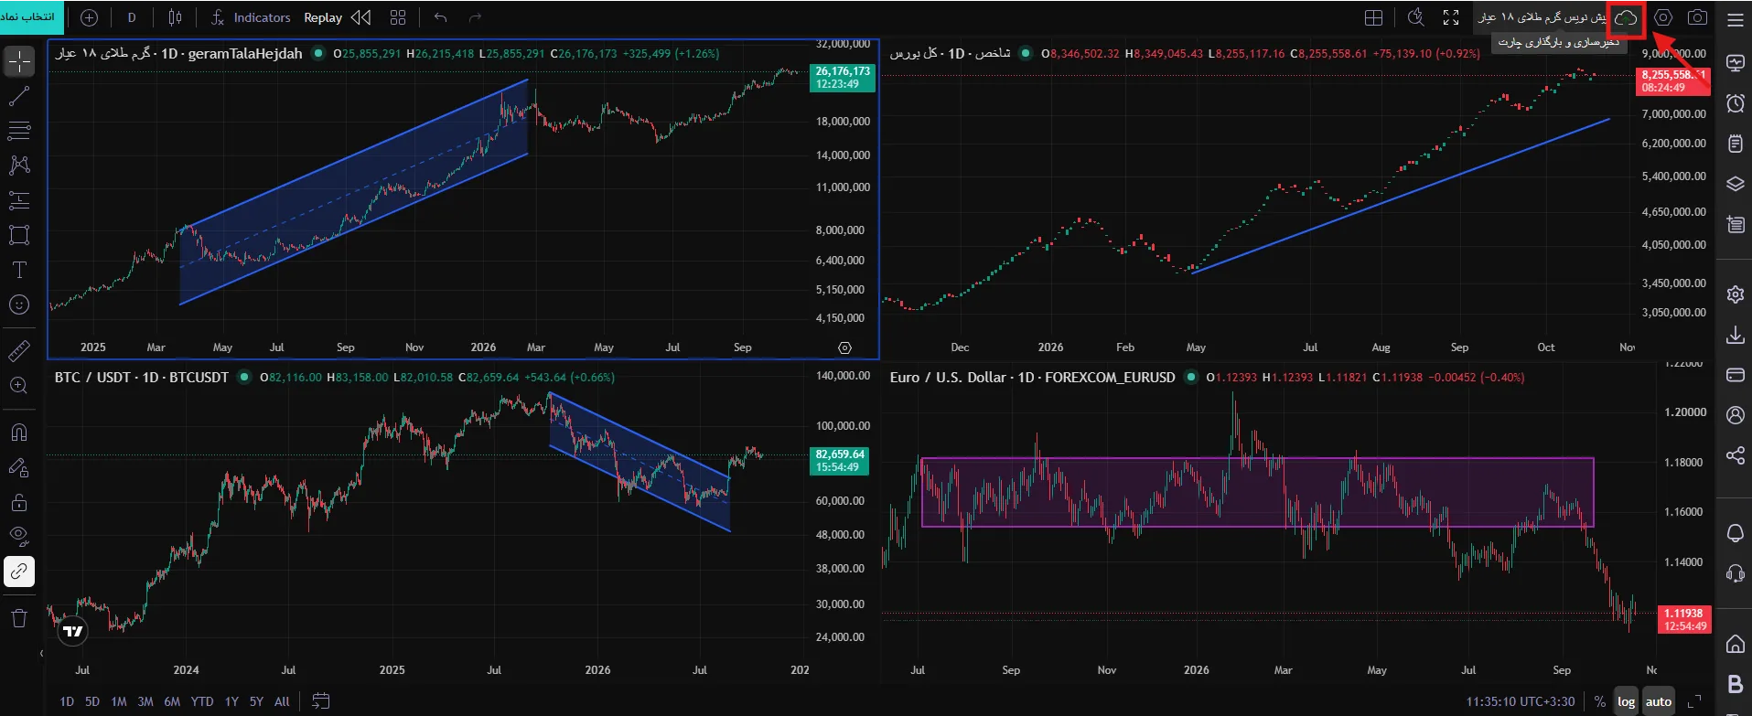Enter fullscreen mode from top toolbar

[x=1451, y=17]
